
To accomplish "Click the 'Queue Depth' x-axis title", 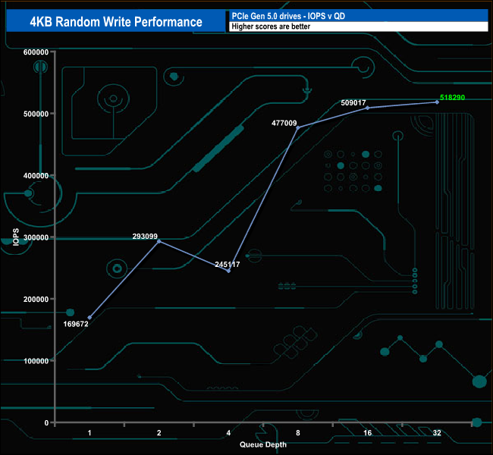I will 263,444.
